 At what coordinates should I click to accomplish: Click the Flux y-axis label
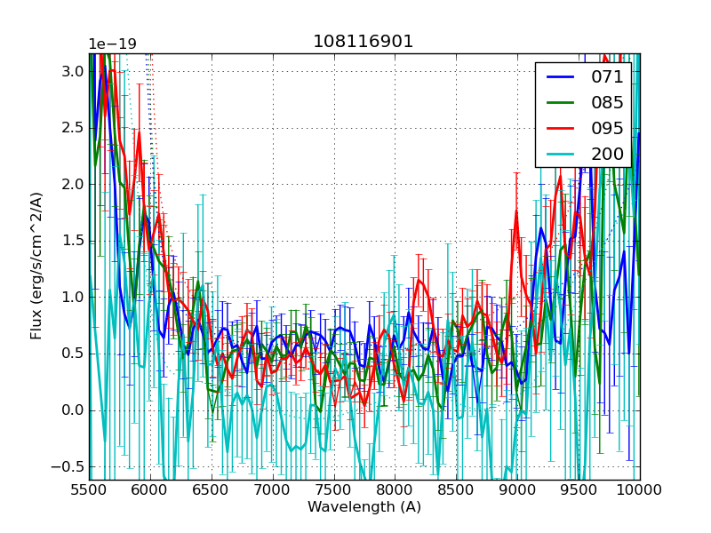[x=36, y=266]
